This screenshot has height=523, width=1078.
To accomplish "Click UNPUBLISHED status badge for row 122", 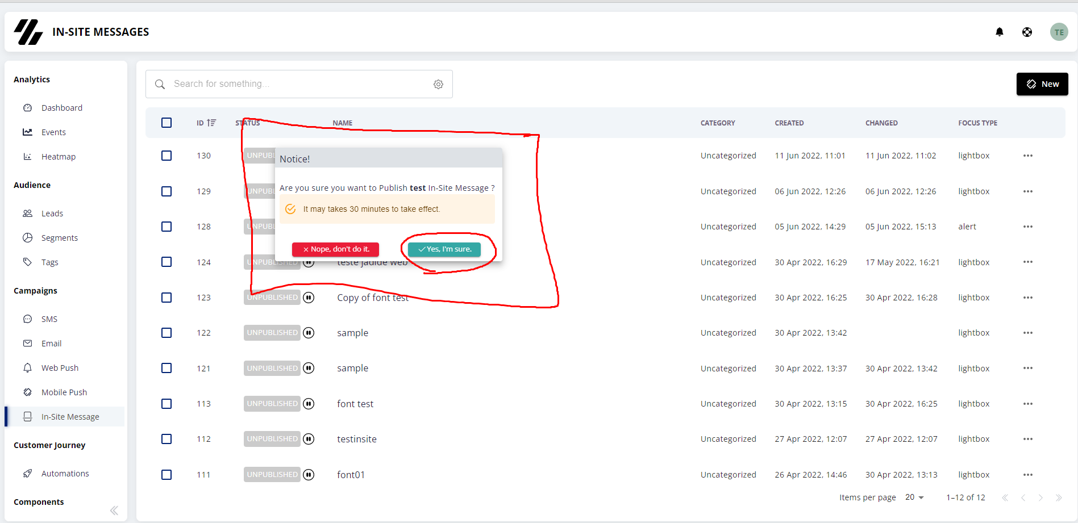I will [272, 333].
